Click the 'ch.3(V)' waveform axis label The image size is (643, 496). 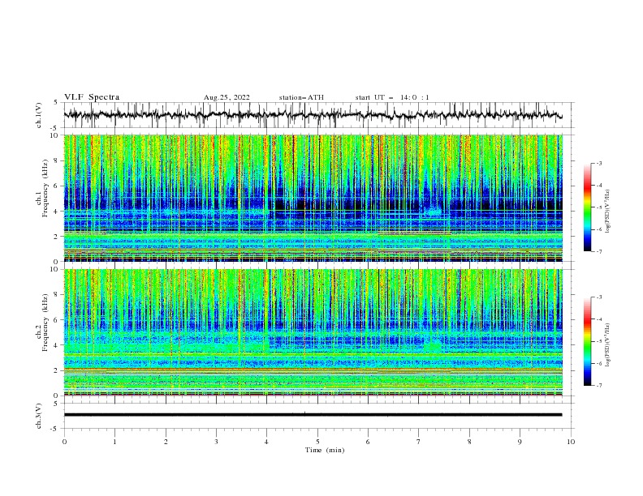[x=39, y=416]
